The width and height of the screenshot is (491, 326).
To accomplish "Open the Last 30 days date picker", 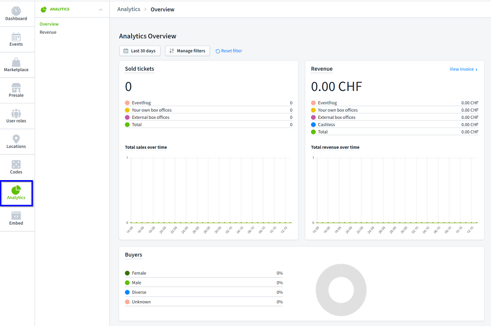I will (x=139, y=51).
